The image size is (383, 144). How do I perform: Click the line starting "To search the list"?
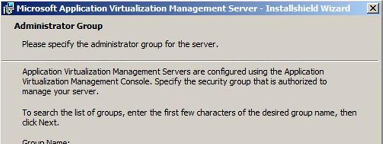(189, 113)
